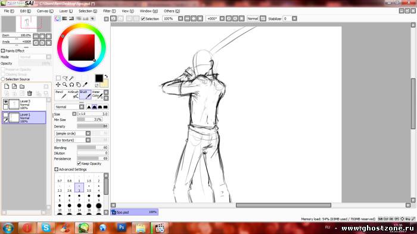Enable Selection Source radio button

click(3, 79)
